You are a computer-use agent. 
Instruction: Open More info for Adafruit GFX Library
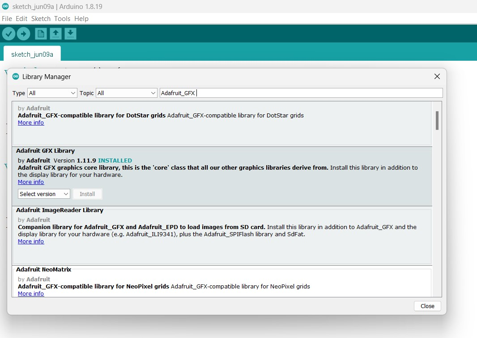[x=31, y=182]
